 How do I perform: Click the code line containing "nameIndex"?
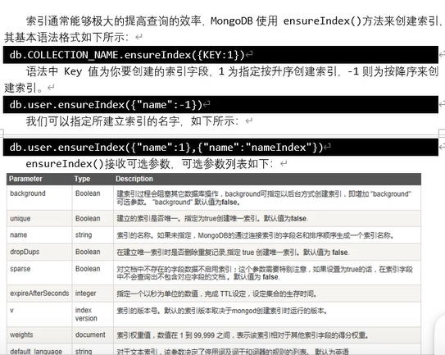(x=220, y=147)
